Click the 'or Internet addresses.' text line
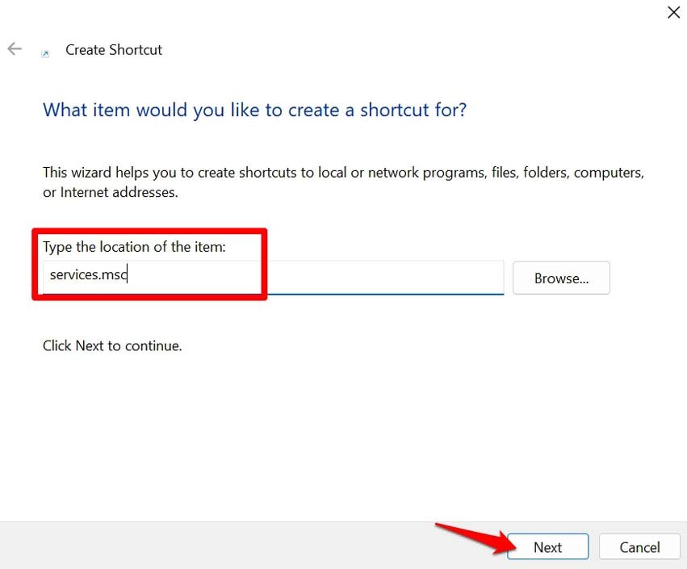Viewport: 687px width, 569px height. pyautogui.click(x=110, y=193)
